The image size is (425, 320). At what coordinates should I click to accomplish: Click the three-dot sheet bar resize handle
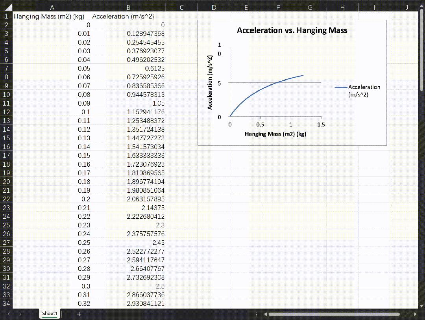pos(257,314)
